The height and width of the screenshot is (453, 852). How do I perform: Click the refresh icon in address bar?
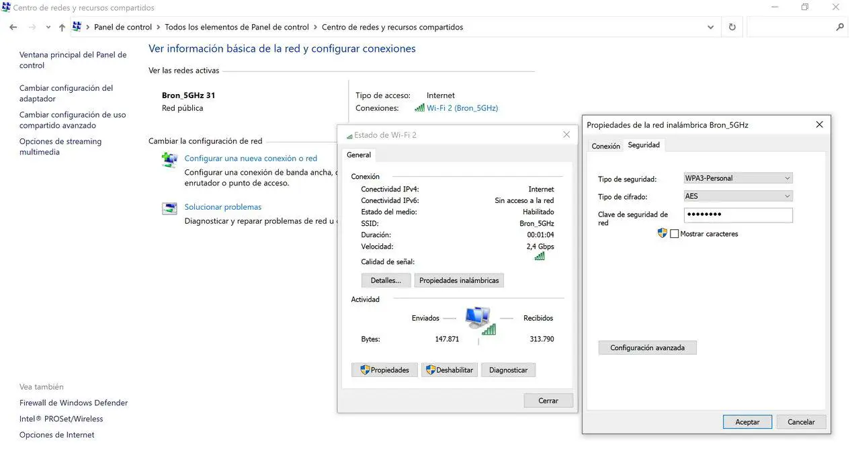point(732,28)
